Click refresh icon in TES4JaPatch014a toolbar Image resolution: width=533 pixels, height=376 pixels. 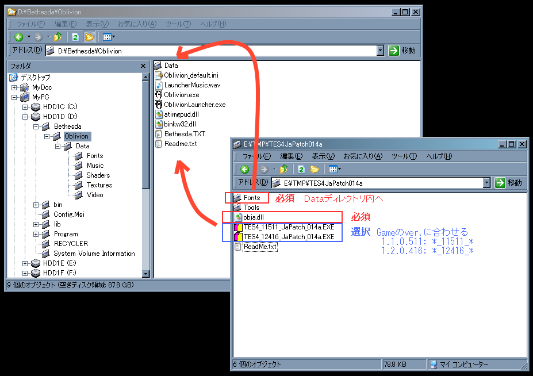point(301,169)
